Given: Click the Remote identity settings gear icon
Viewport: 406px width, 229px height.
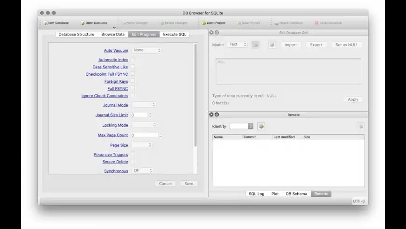Looking at the screenshot, I should 261,126.
